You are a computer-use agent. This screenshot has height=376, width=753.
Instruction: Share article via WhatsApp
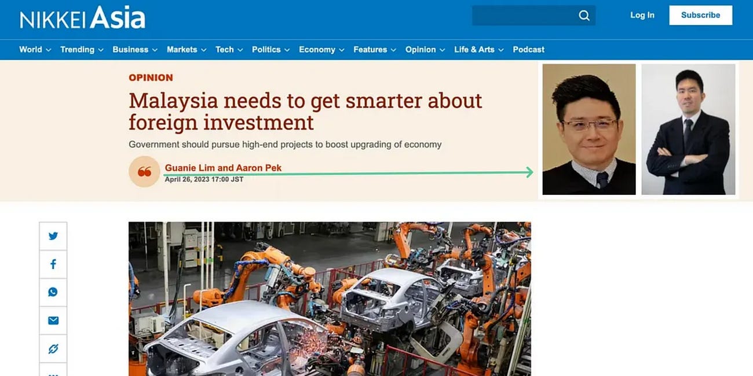[x=53, y=292]
